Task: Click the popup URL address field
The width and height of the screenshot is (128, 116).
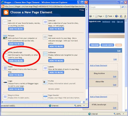Action: point(44,6)
